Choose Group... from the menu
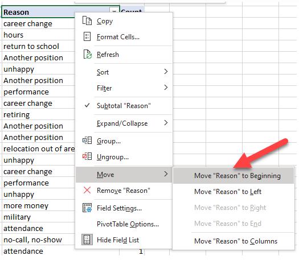The width and height of the screenshot is (299, 260). point(124,141)
